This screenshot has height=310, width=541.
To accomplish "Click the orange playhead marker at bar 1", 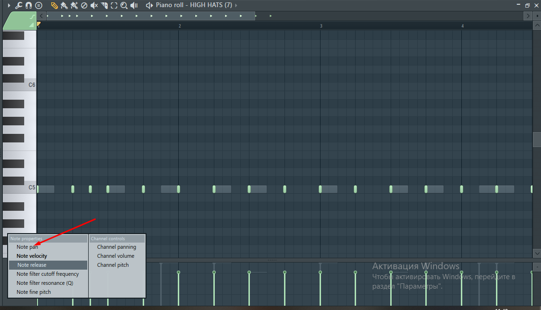I will click(39, 25).
